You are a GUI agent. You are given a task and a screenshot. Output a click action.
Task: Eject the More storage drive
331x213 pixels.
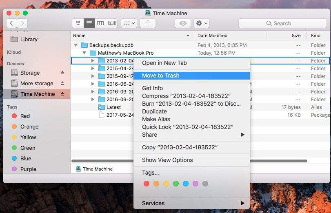click(62, 83)
